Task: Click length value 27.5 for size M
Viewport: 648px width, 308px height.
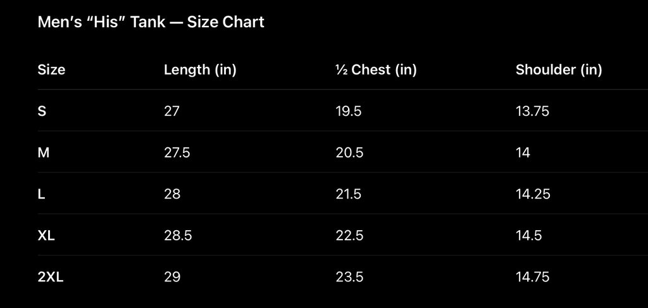Action: click(x=177, y=153)
